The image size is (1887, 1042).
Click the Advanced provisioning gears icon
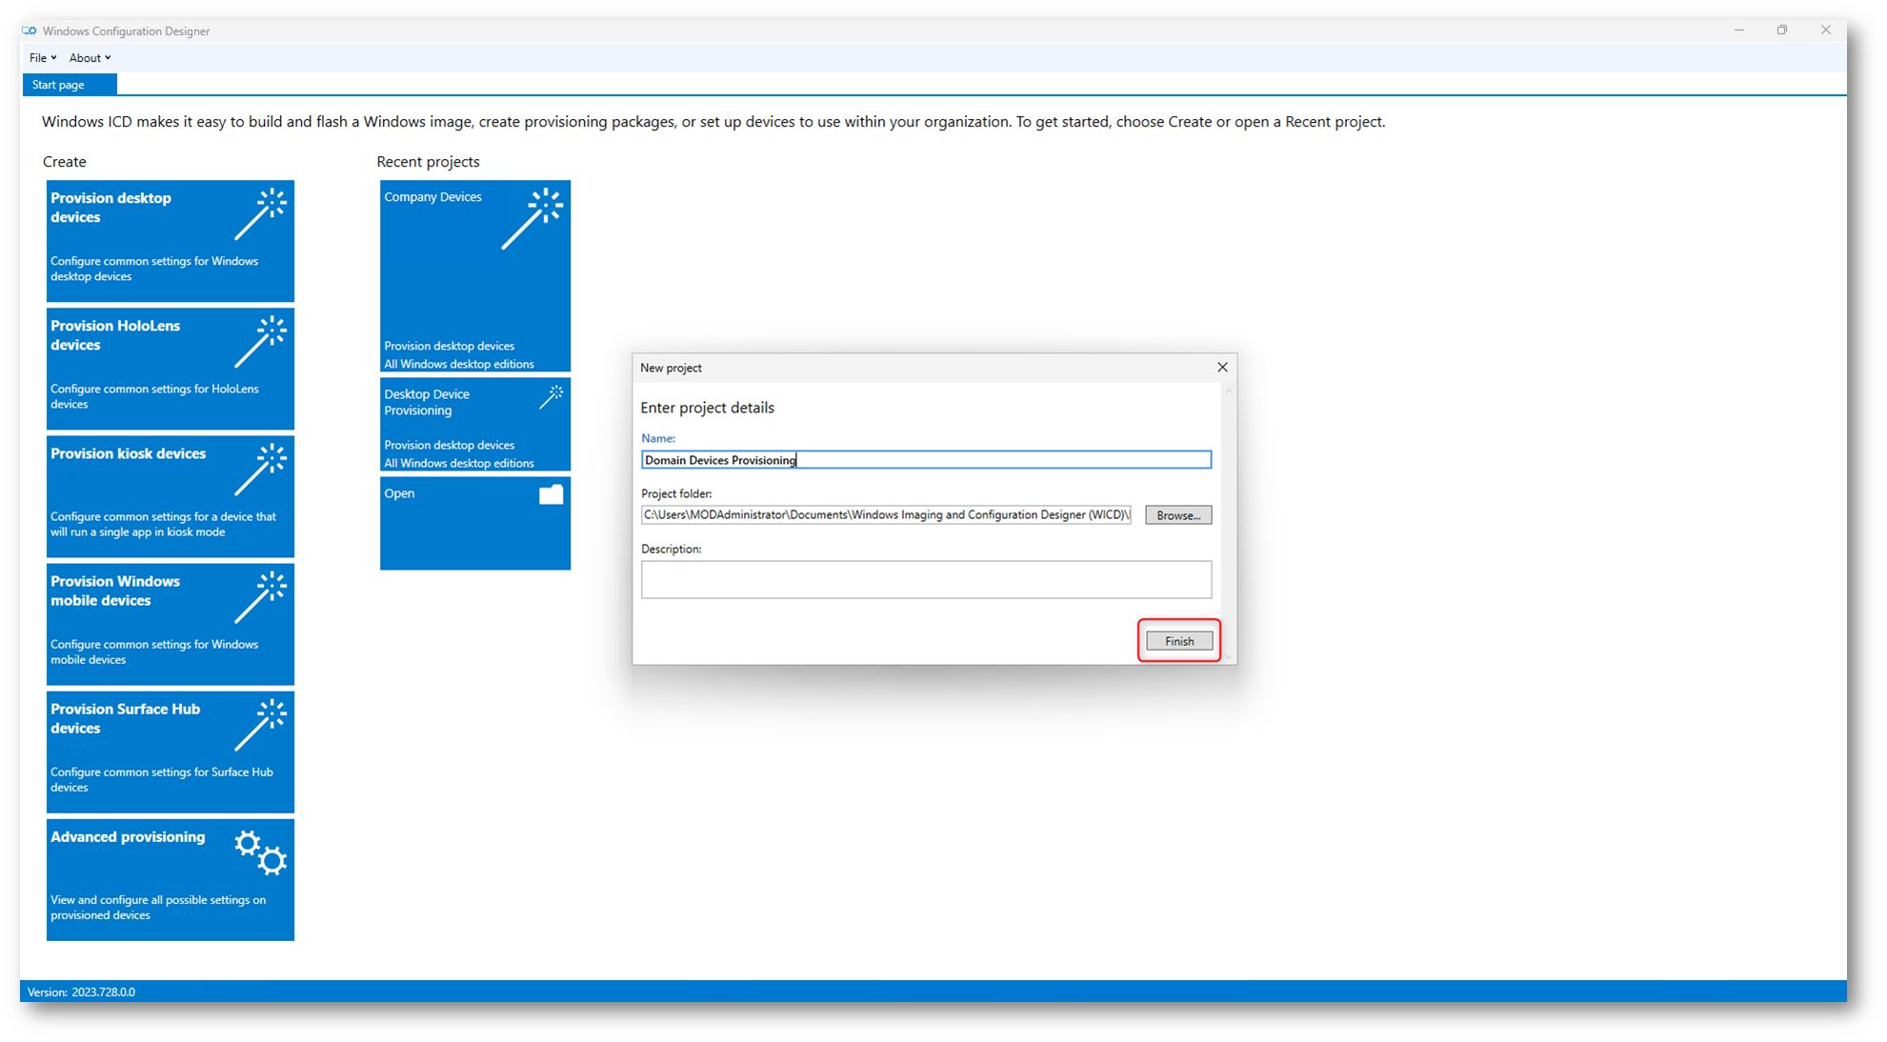pyautogui.click(x=261, y=852)
